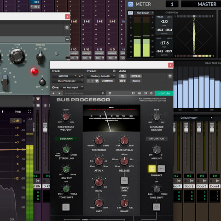Click the SATURATION section header

click(x=157, y=139)
